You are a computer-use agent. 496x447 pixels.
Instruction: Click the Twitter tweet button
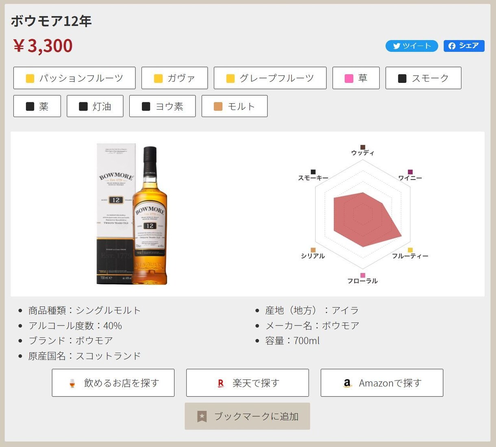click(x=411, y=46)
